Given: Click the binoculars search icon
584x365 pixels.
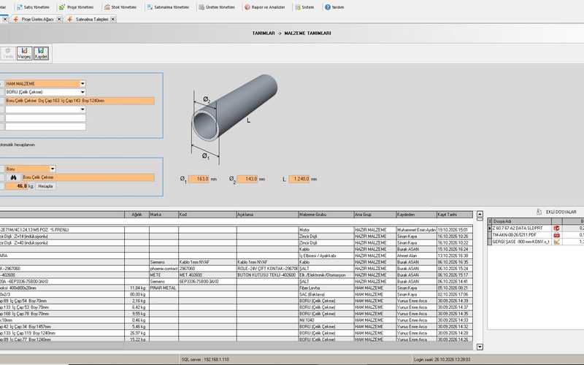Looking at the screenshot, I should pos(13,177).
